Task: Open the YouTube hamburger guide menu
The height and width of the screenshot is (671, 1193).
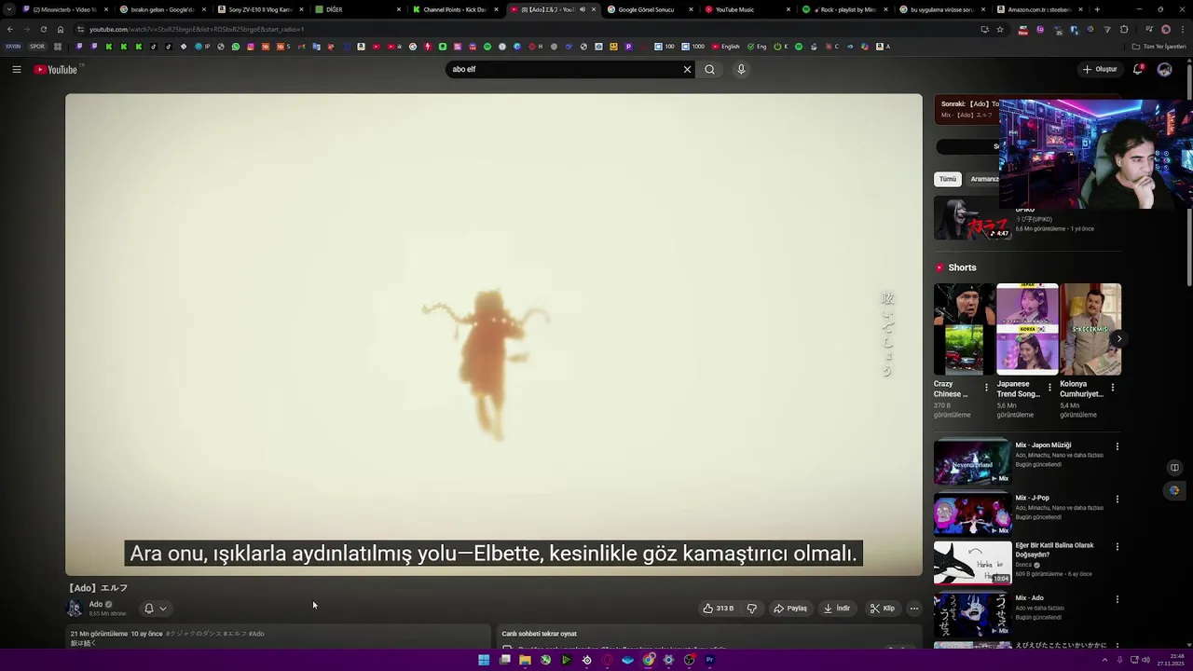Action: tap(17, 69)
